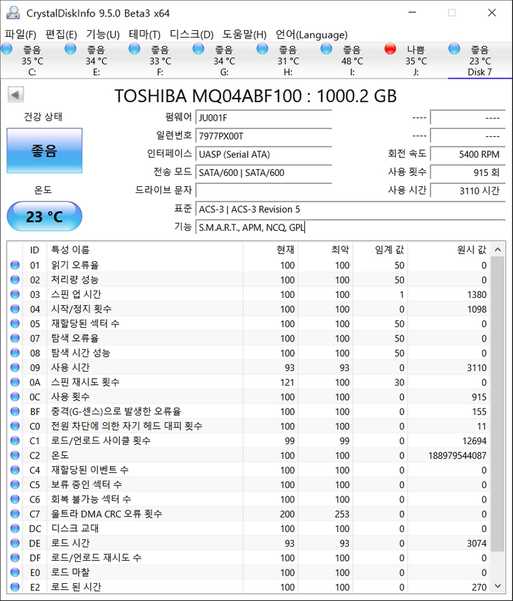
Task: Select the 로드 시간 attribute row
Action: 249,543
